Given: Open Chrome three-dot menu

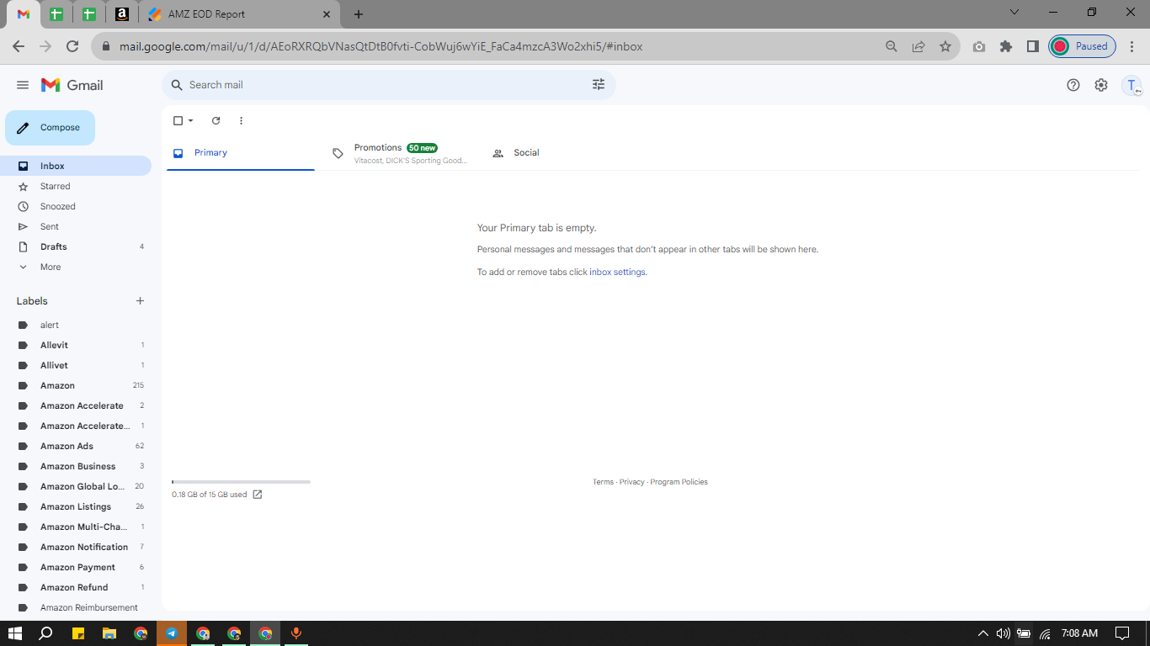Looking at the screenshot, I should tap(1133, 46).
